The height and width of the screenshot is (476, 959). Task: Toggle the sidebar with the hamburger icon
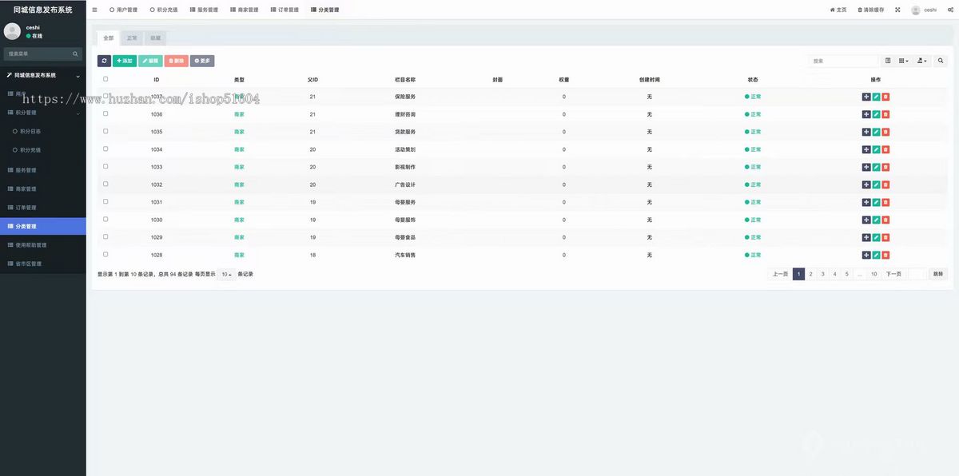click(x=94, y=10)
